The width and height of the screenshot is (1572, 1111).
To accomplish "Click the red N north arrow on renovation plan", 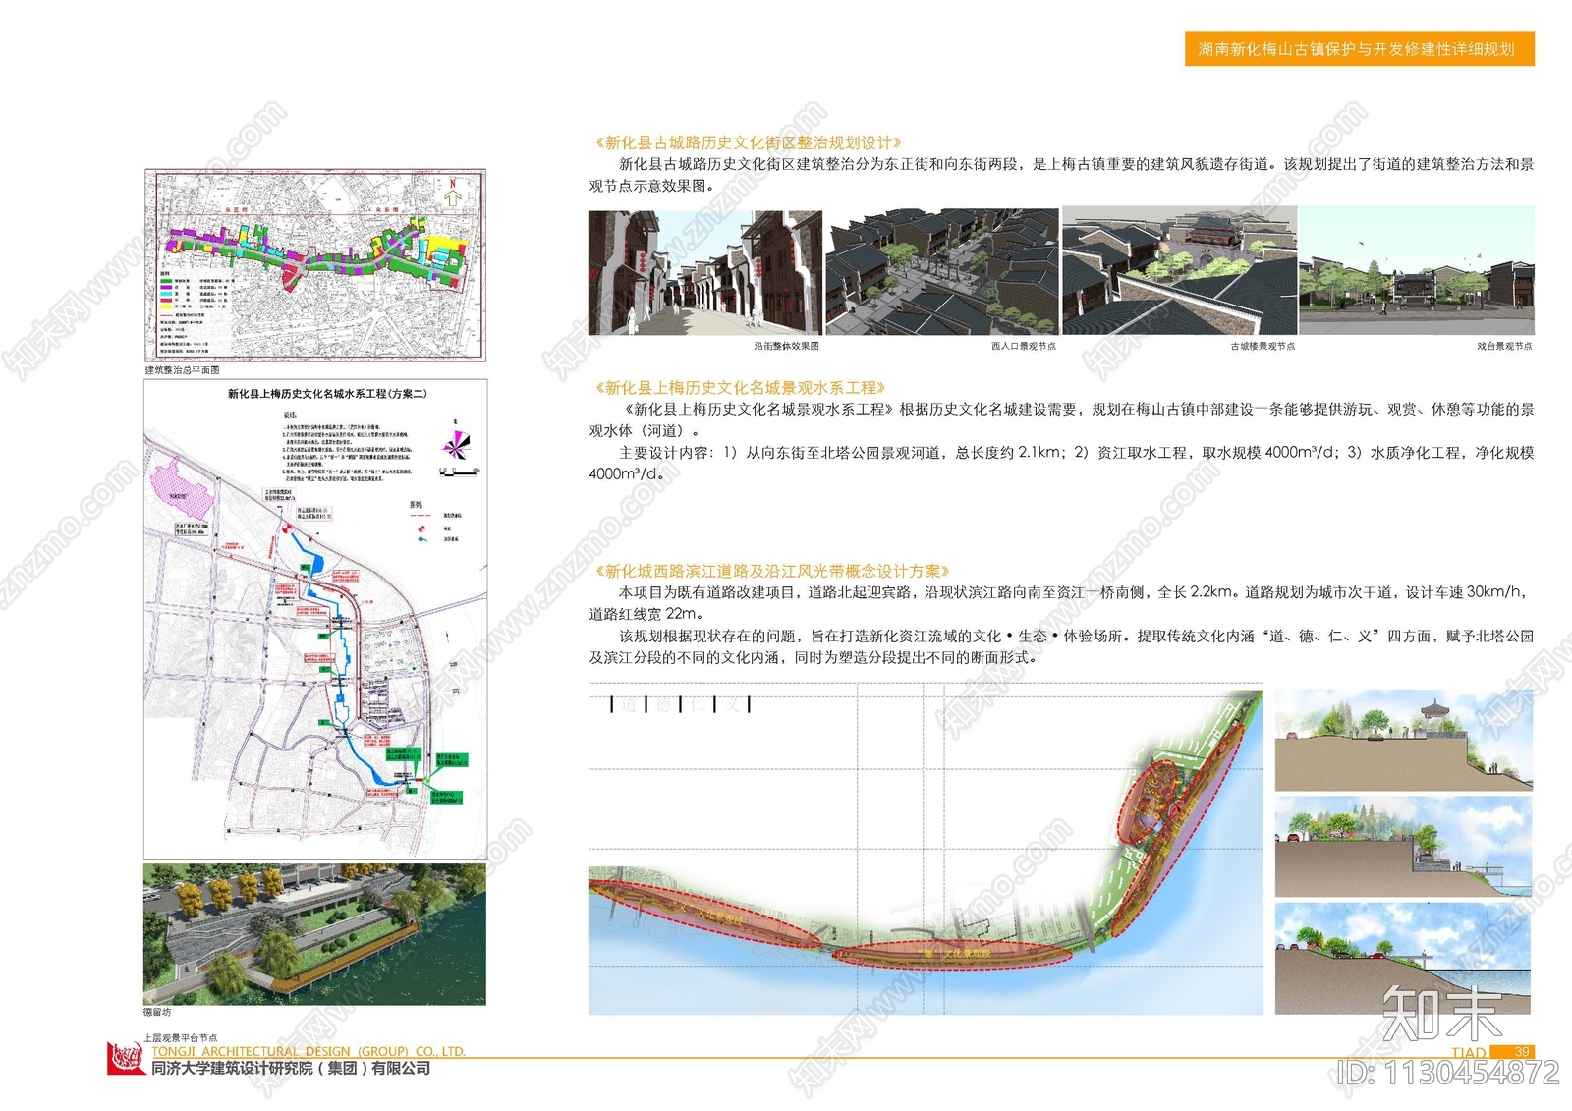I will point(452,193).
